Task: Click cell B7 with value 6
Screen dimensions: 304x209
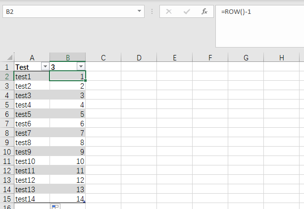Action: coord(67,123)
